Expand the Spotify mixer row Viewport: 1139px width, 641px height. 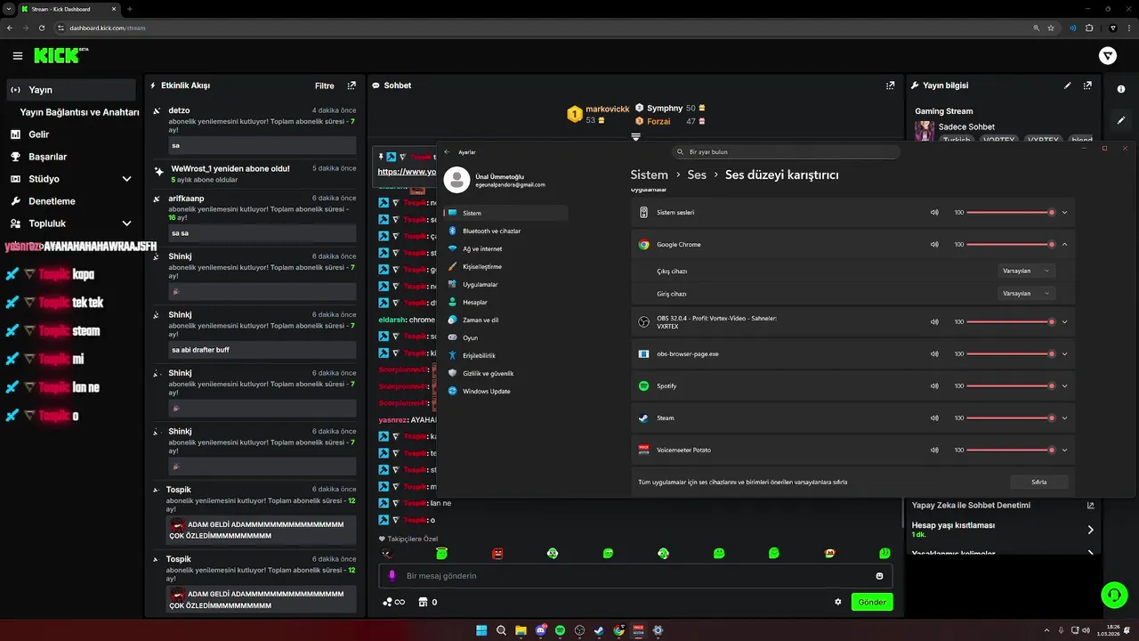[x=1064, y=385]
